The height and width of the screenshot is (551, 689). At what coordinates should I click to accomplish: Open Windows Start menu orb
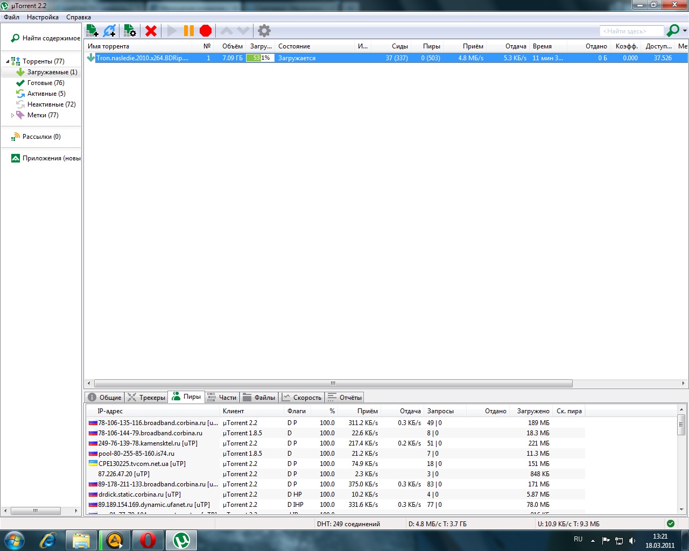point(14,540)
